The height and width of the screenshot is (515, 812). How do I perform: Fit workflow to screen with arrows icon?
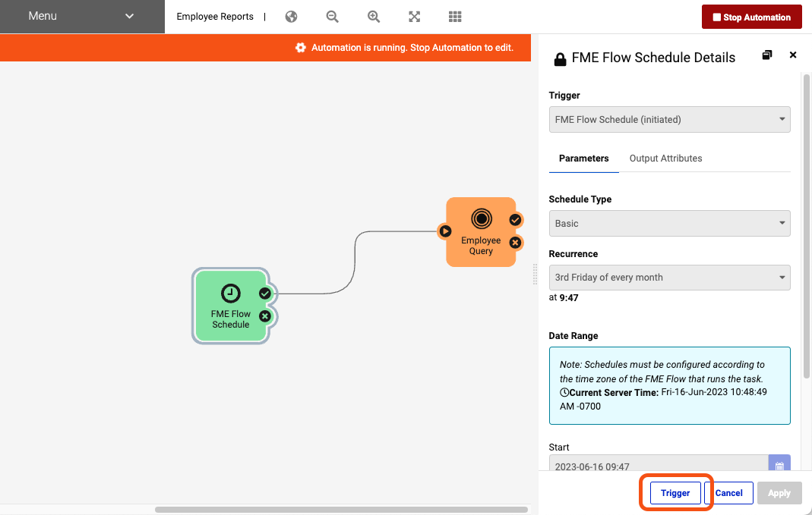(x=414, y=17)
